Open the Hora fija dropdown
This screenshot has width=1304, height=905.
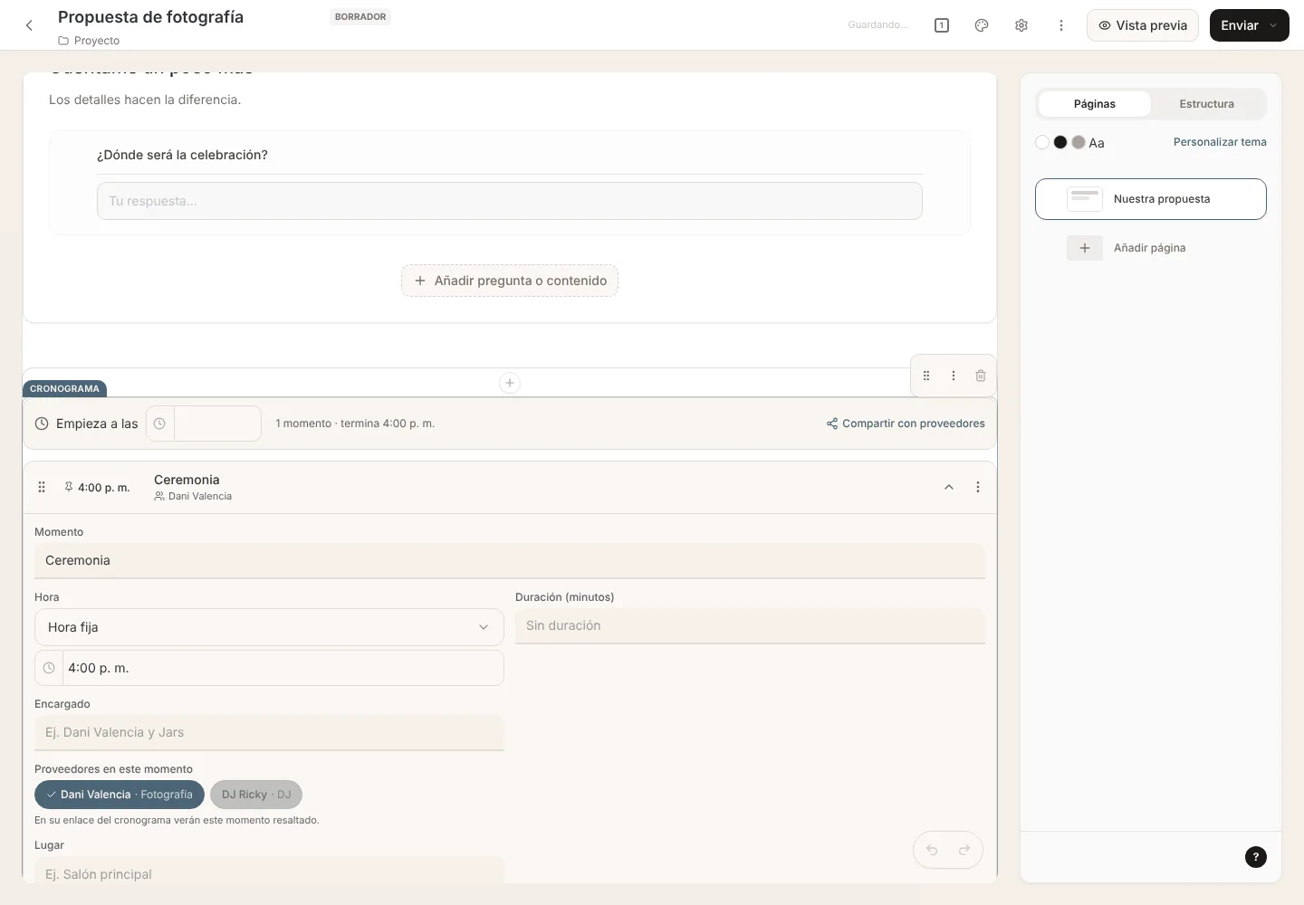coord(269,627)
